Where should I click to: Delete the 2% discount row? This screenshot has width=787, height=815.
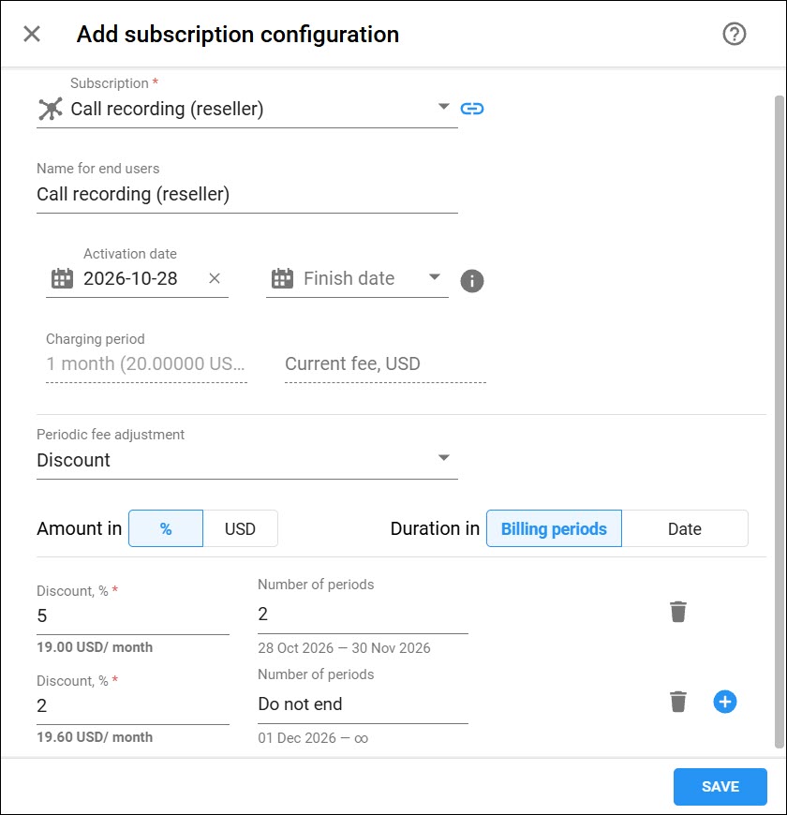pos(677,702)
